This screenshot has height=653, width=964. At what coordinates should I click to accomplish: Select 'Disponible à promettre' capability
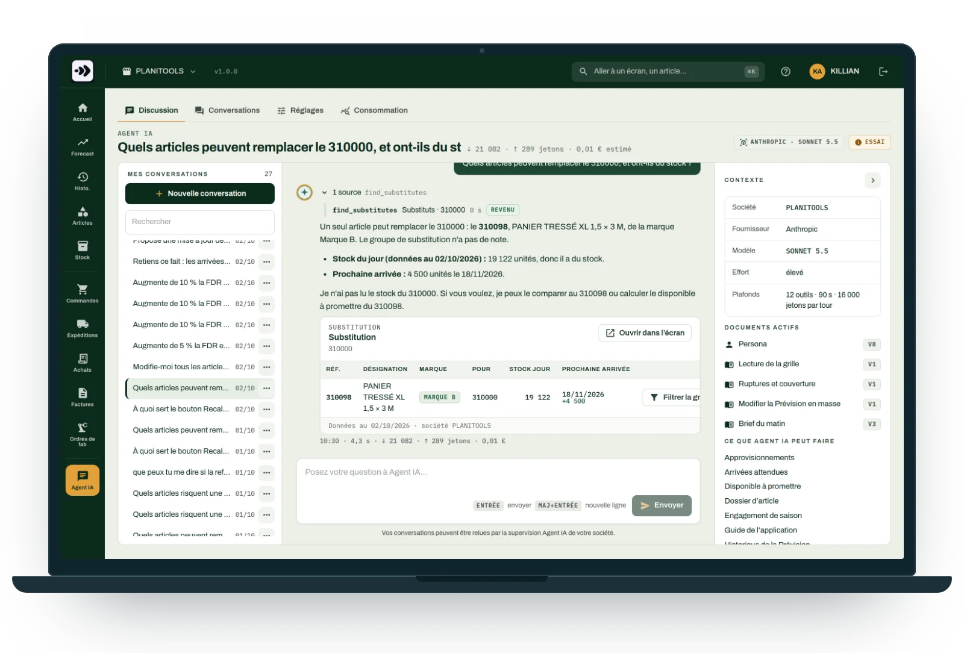pyautogui.click(x=763, y=486)
